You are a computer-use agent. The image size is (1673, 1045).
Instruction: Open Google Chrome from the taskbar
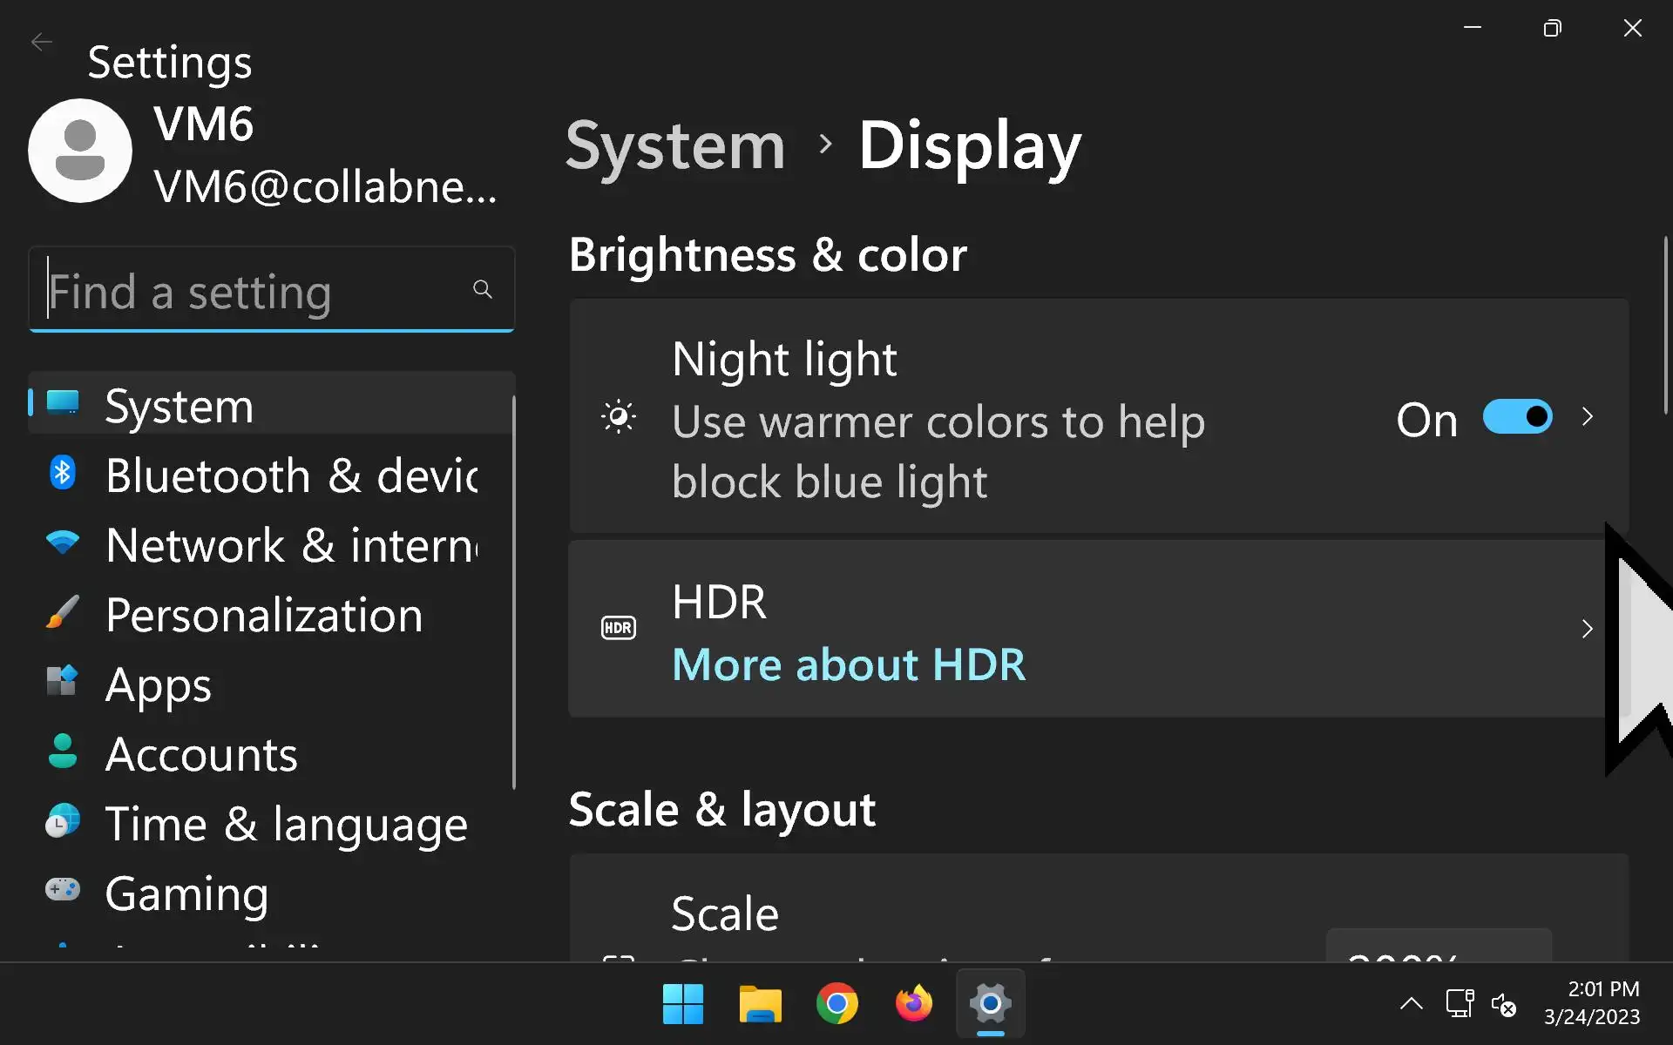(x=836, y=1004)
